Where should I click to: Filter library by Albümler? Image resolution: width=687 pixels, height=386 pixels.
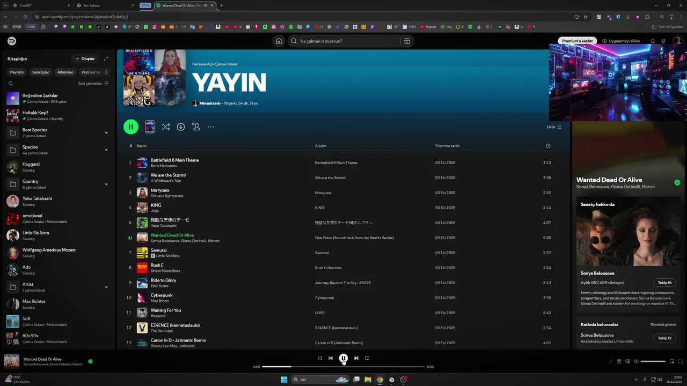(x=65, y=72)
